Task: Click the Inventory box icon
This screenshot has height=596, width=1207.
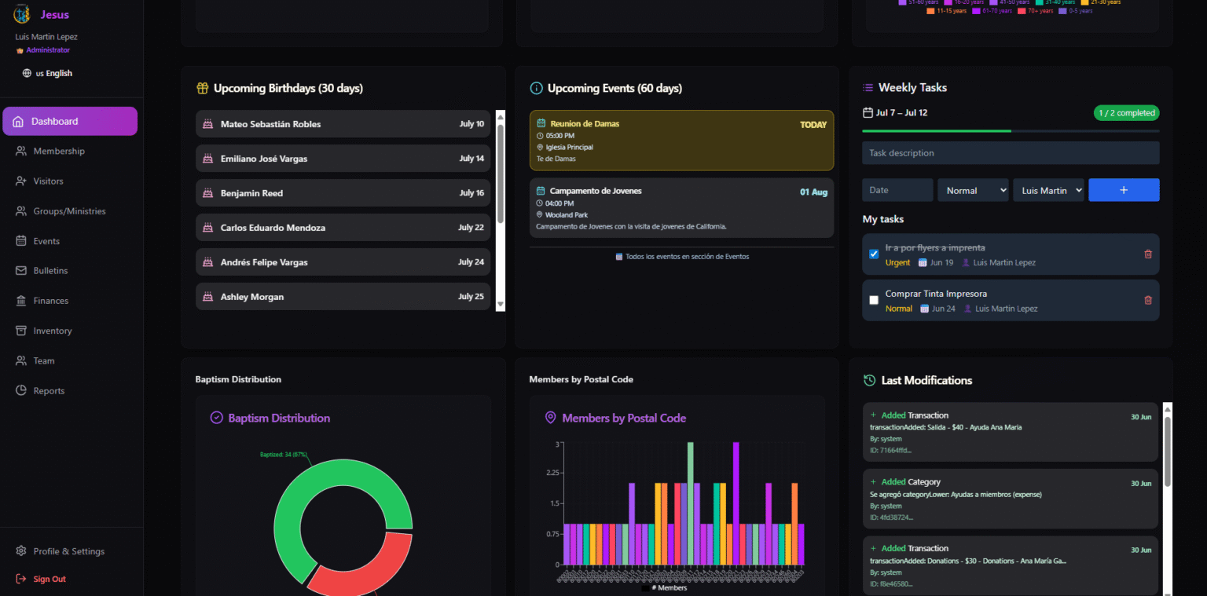Action: [x=20, y=331]
